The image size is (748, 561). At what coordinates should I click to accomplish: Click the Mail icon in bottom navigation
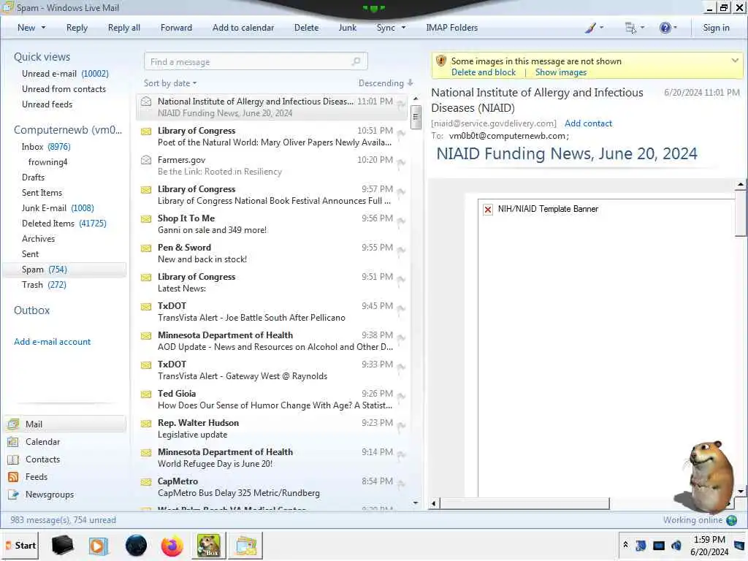click(14, 424)
